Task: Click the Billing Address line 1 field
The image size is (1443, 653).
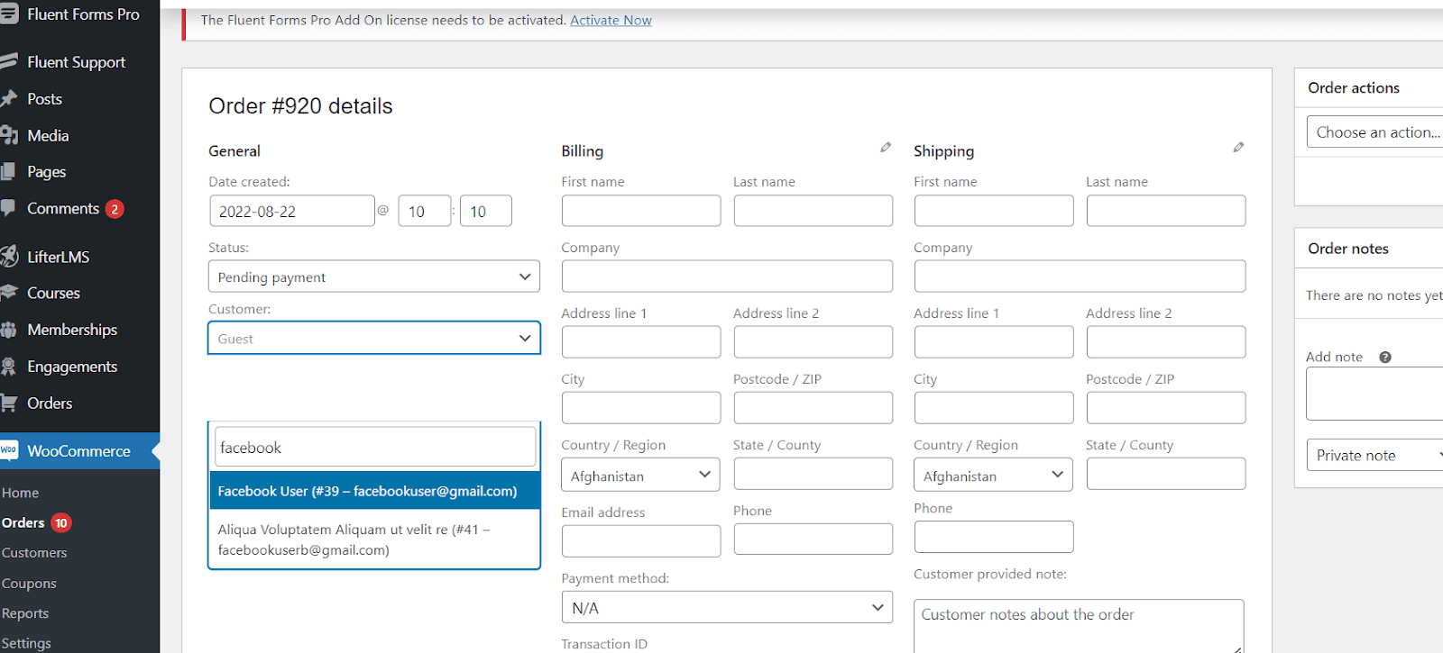Action: coord(640,342)
